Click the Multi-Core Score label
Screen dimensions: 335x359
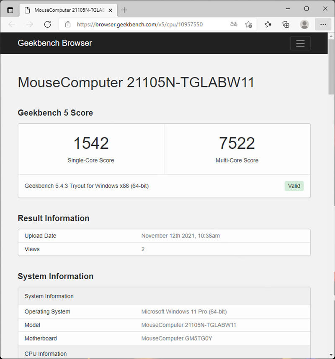pos(237,160)
